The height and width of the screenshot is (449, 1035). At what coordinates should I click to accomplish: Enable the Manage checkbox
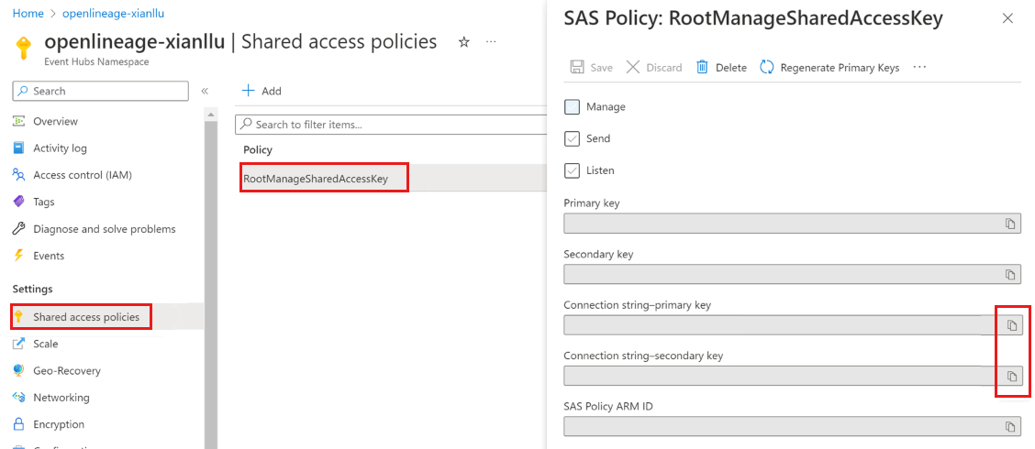point(573,107)
